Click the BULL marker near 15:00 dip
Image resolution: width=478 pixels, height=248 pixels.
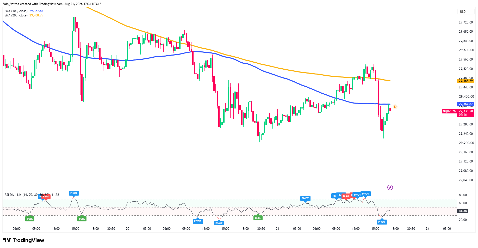tap(82, 219)
